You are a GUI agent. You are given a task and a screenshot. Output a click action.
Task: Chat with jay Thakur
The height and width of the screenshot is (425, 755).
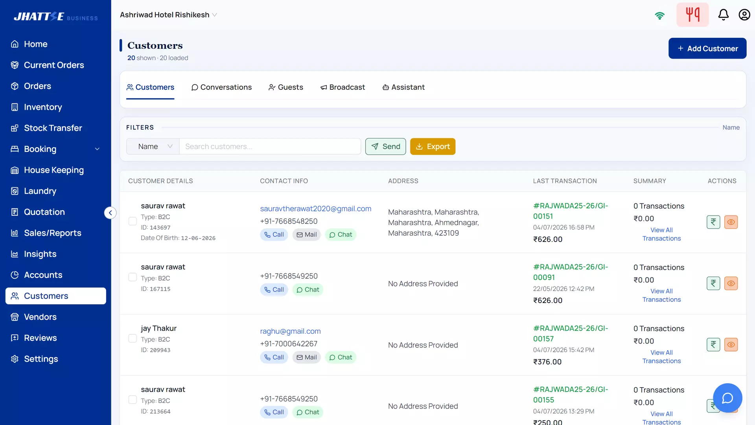pos(341,357)
